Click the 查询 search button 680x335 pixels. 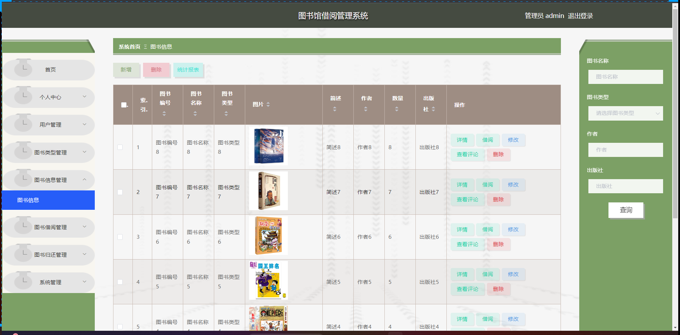click(x=626, y=210)
